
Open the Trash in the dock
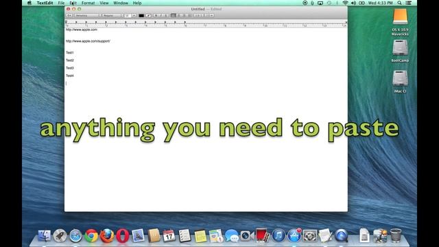396,235
